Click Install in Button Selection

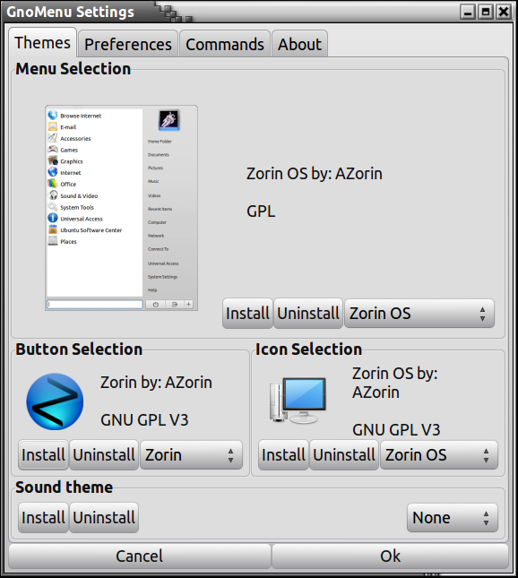click(x=44, y=455)
